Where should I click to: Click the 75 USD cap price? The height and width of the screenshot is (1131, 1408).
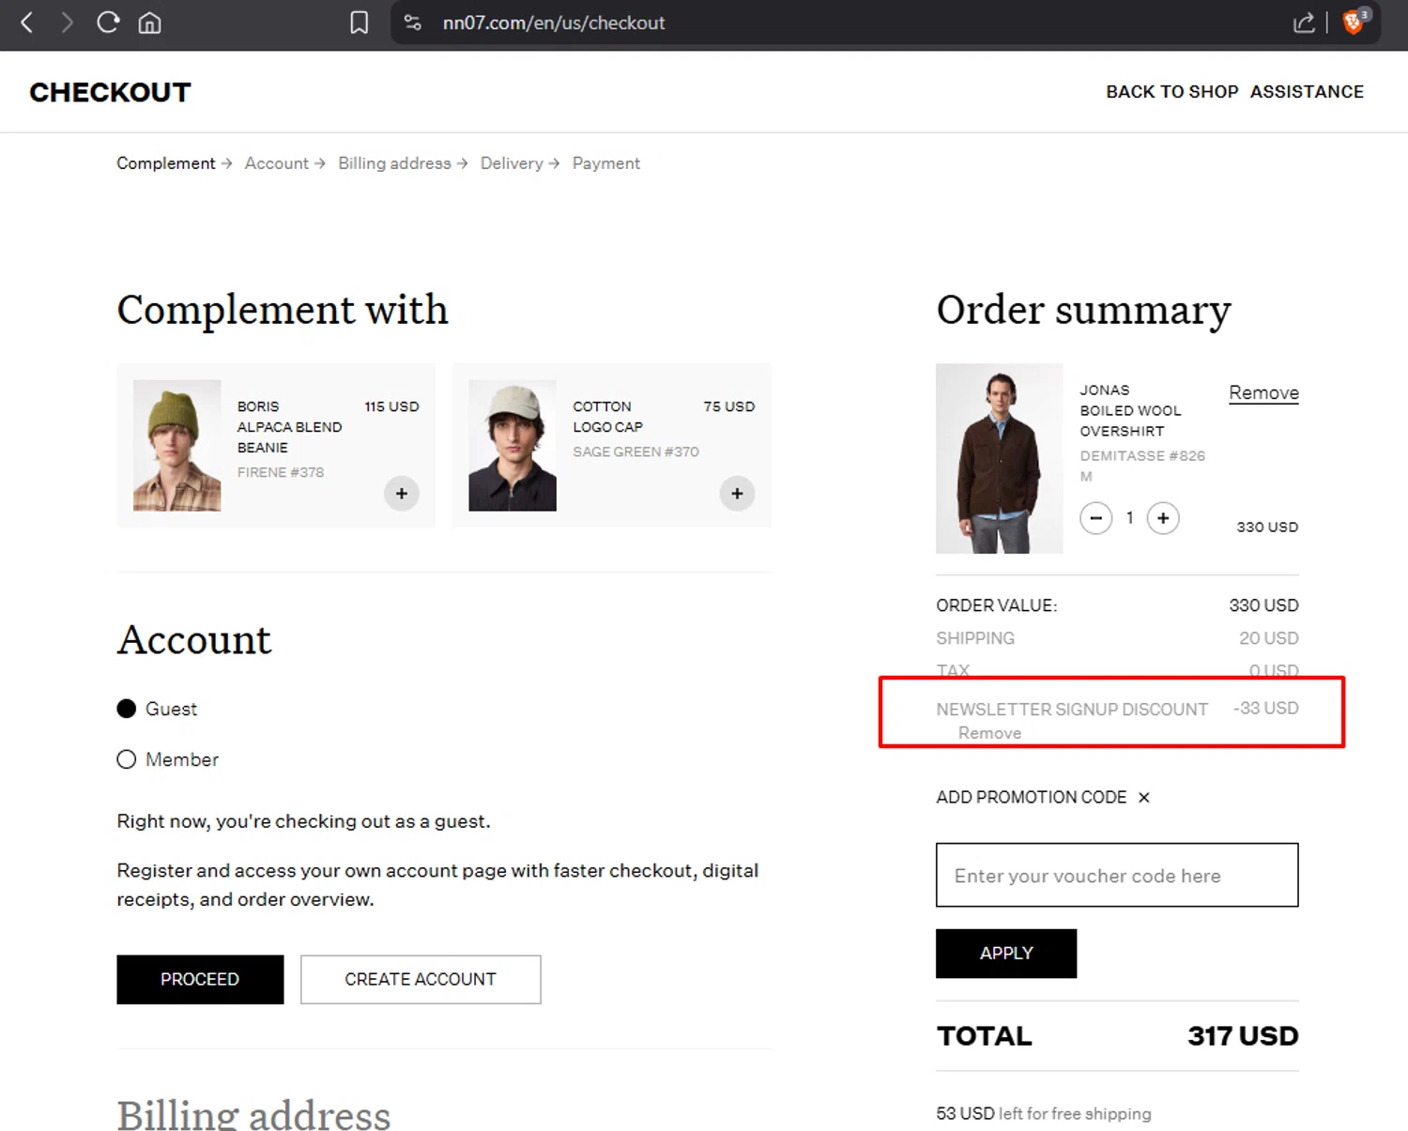click(729, 406)
